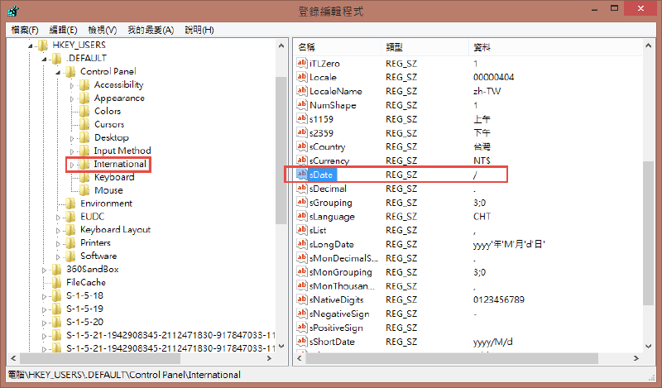Open the 我的最愛(A) menu
Viewport: 662px width, 388px height.
[150, 30]
